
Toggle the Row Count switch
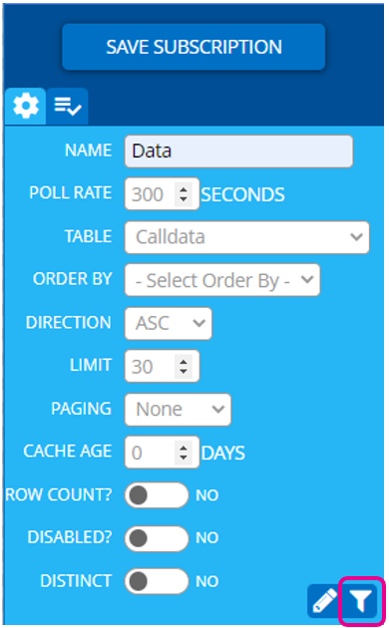[157, 495]
